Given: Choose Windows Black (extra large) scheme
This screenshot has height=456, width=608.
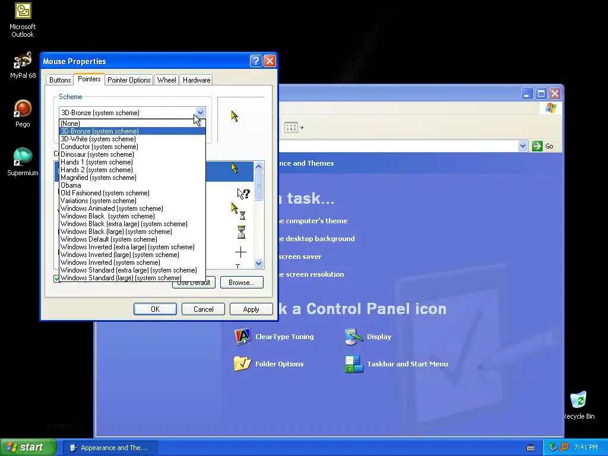Looking at the screenshot, I should click(x=132, y=224).
